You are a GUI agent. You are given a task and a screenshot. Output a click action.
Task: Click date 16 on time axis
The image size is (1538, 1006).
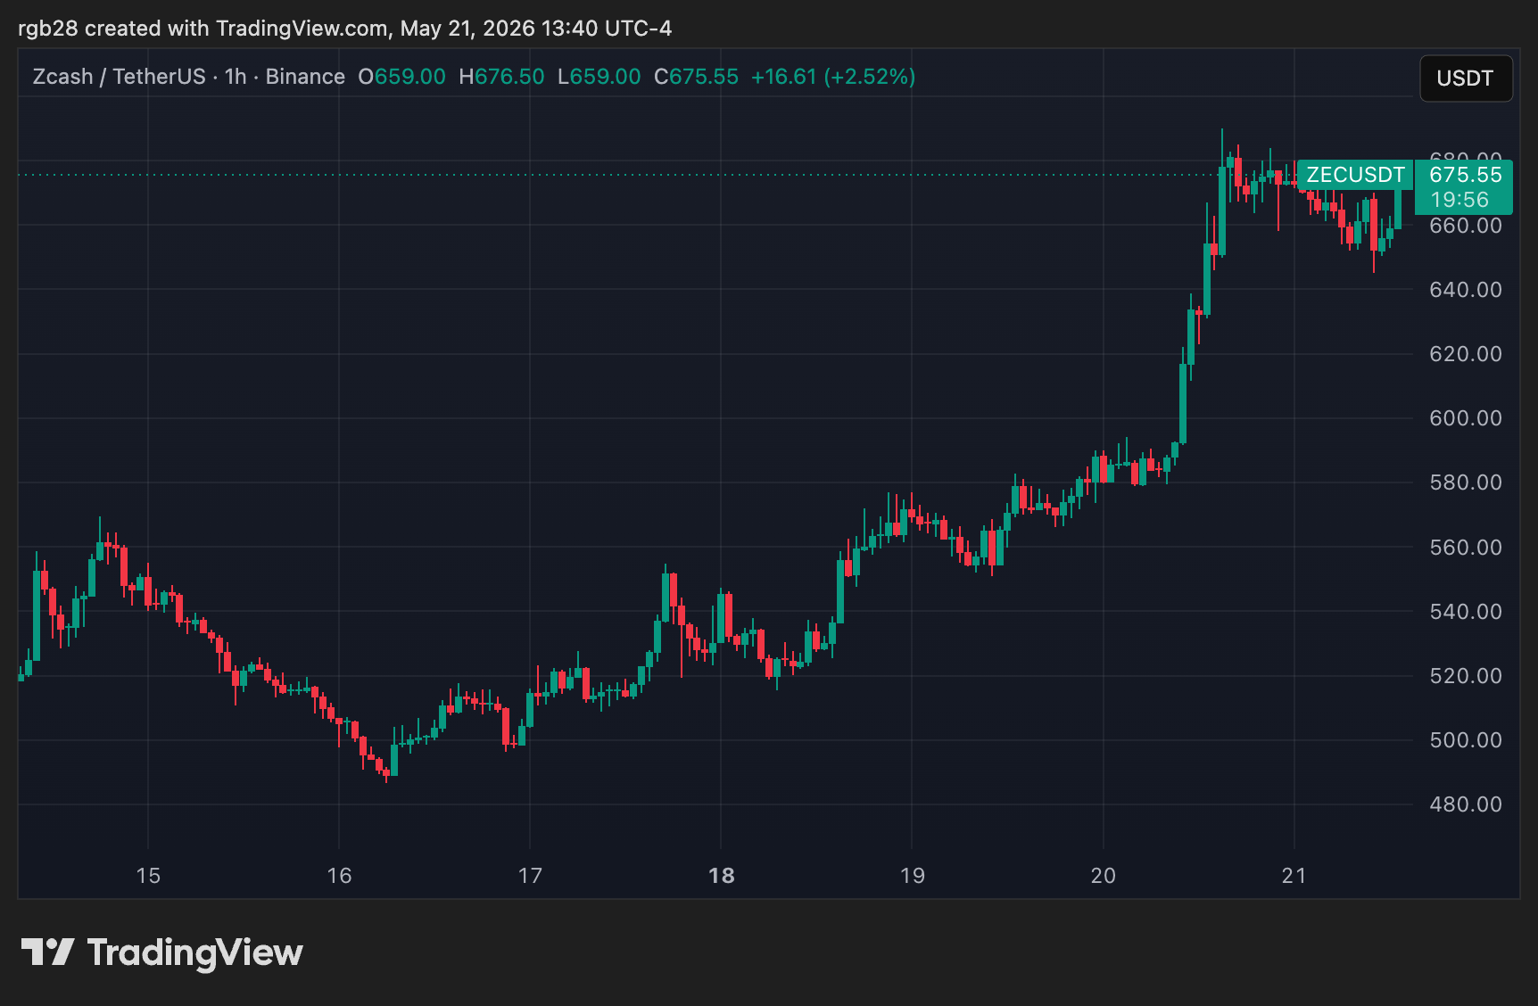pyautogui.click(x=339, y=876)
